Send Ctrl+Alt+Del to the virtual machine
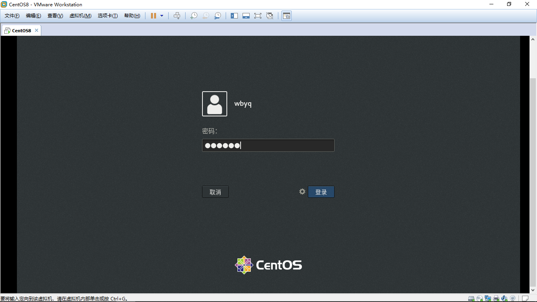 pos(177,16)
